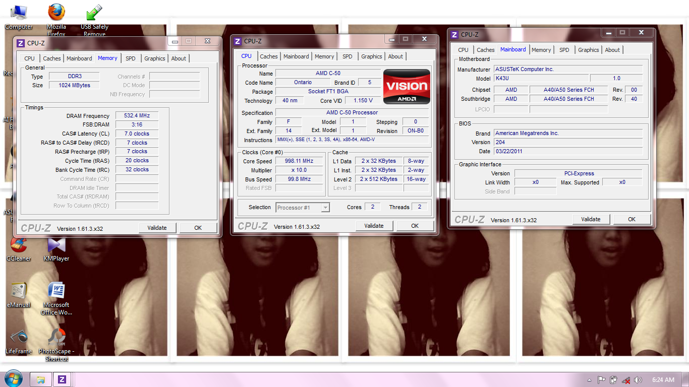Click the Cycle Time value 20 clocks
689x387 pixels.
pos(137,160)
